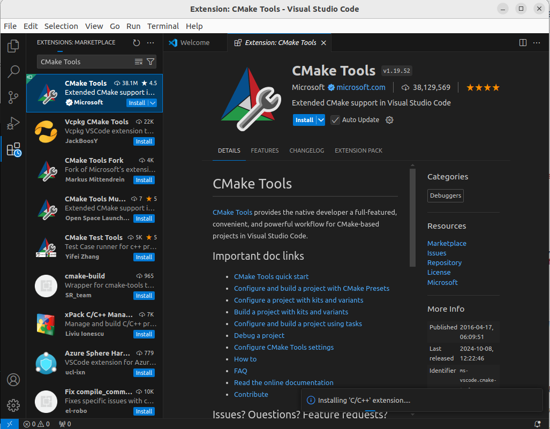The image size is (550, 429).
Task: Open Run and Debug view
Action: point(13,123)
